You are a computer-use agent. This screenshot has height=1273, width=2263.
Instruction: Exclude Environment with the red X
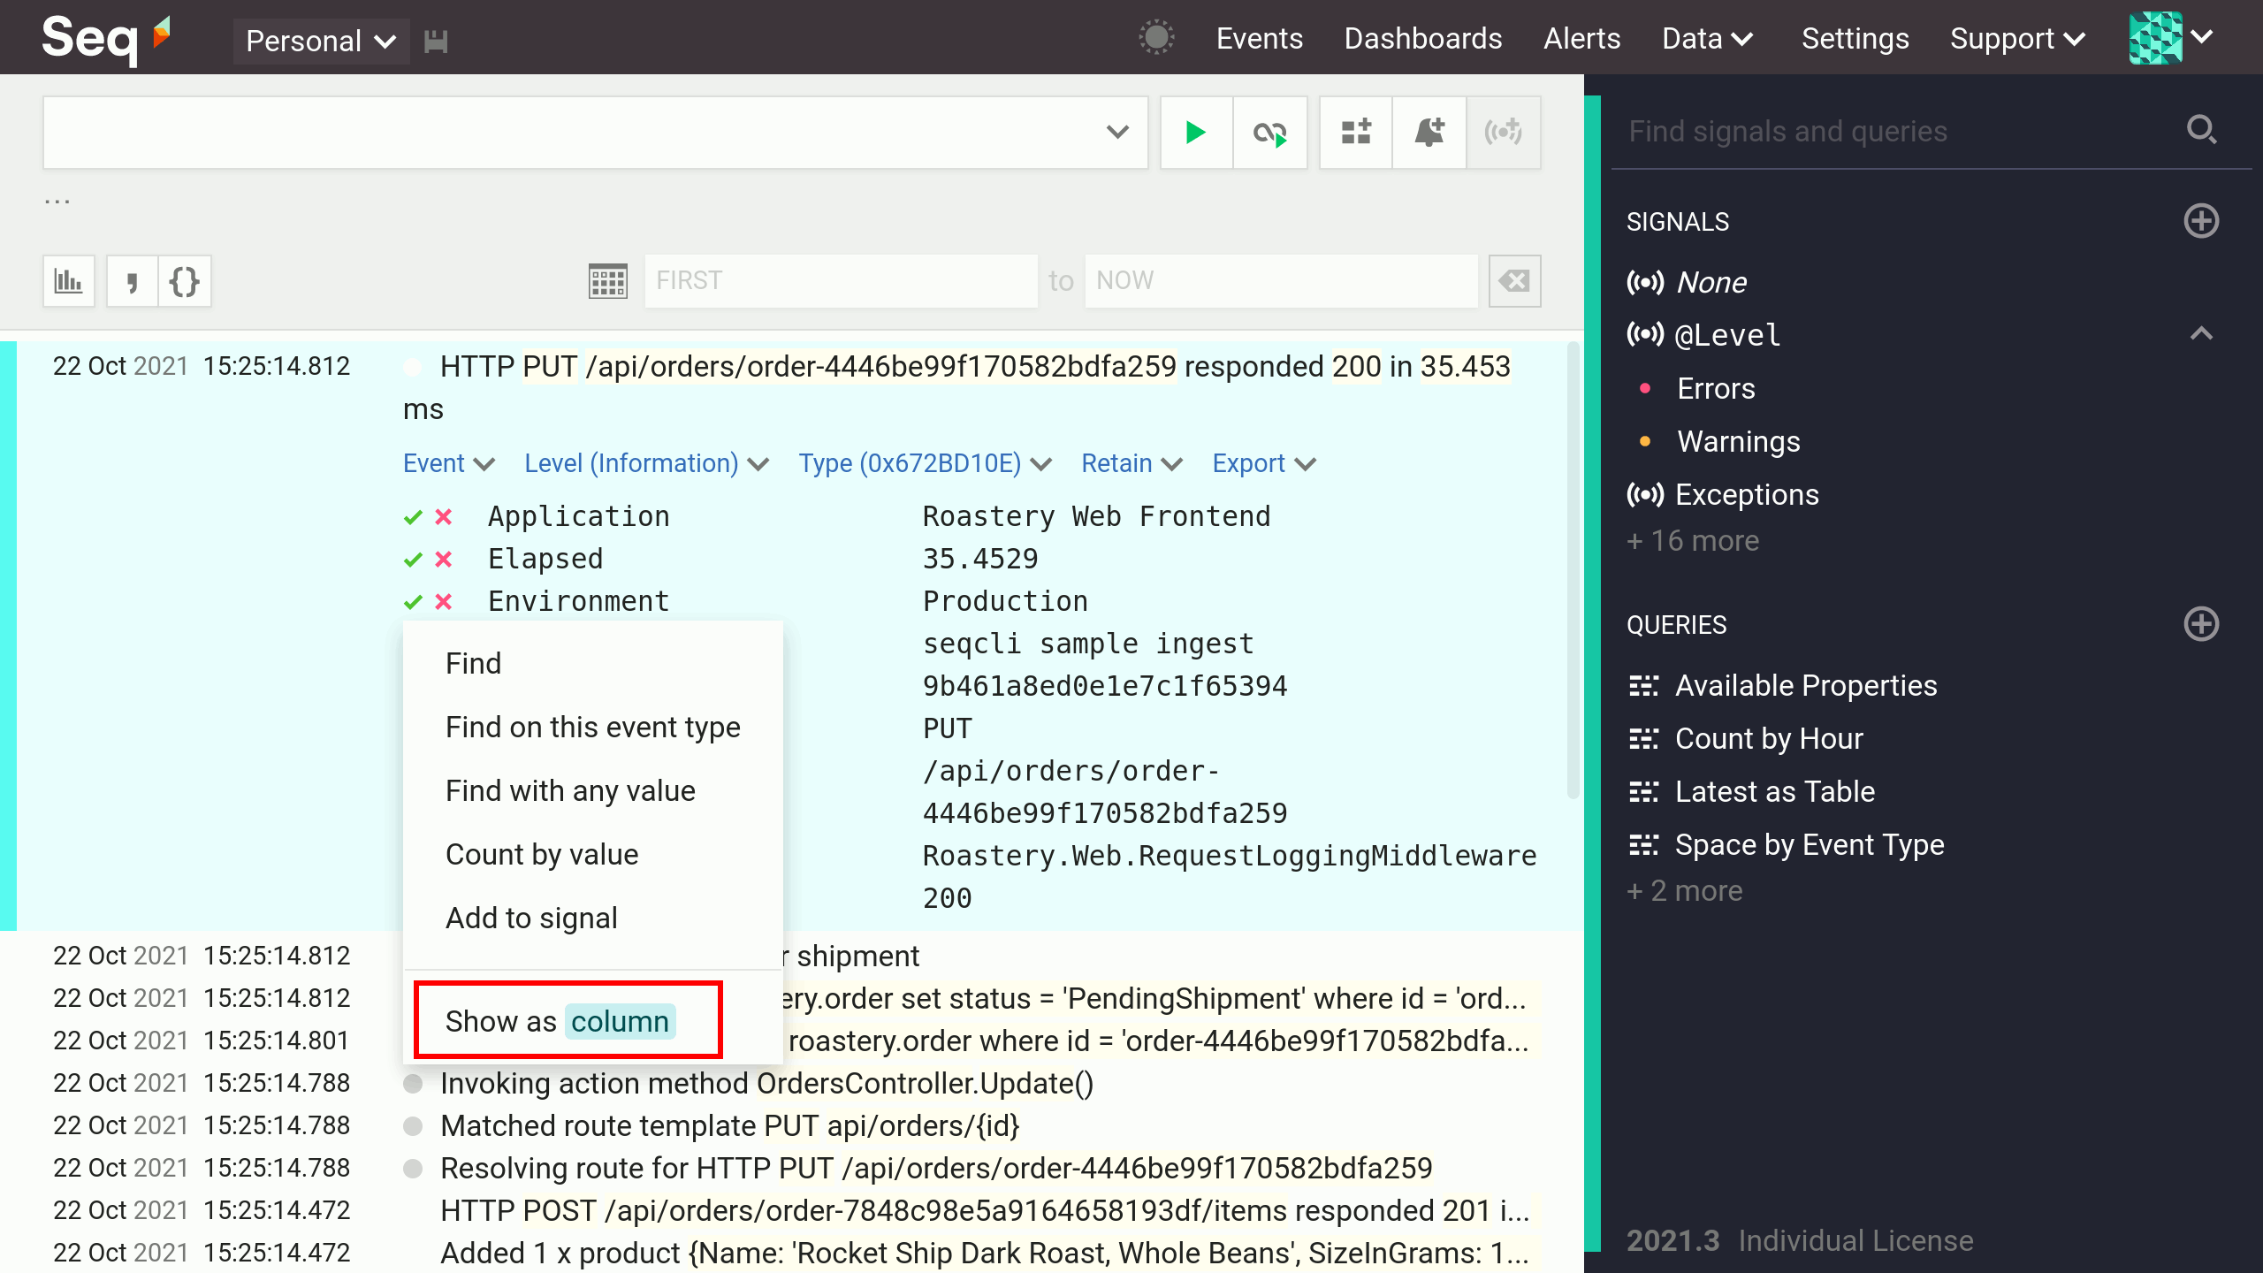[444, 602]
